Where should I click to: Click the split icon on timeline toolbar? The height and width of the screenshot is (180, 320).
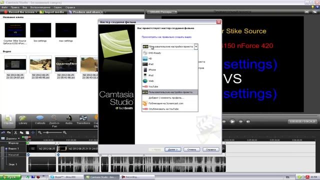click(x=33, y=132)
